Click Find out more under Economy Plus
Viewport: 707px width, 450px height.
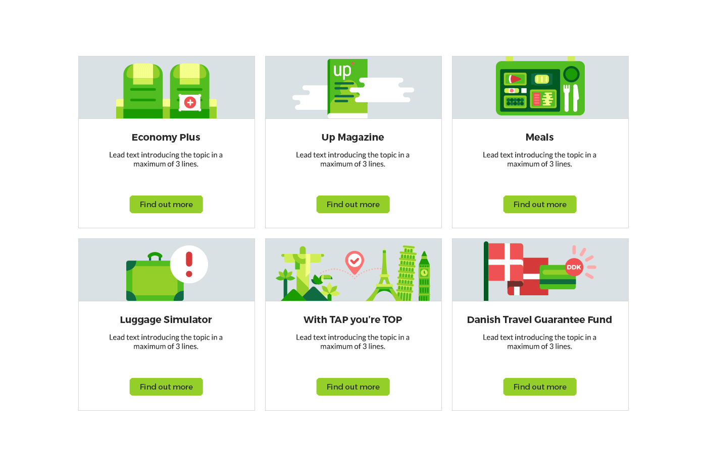[166, 204]
